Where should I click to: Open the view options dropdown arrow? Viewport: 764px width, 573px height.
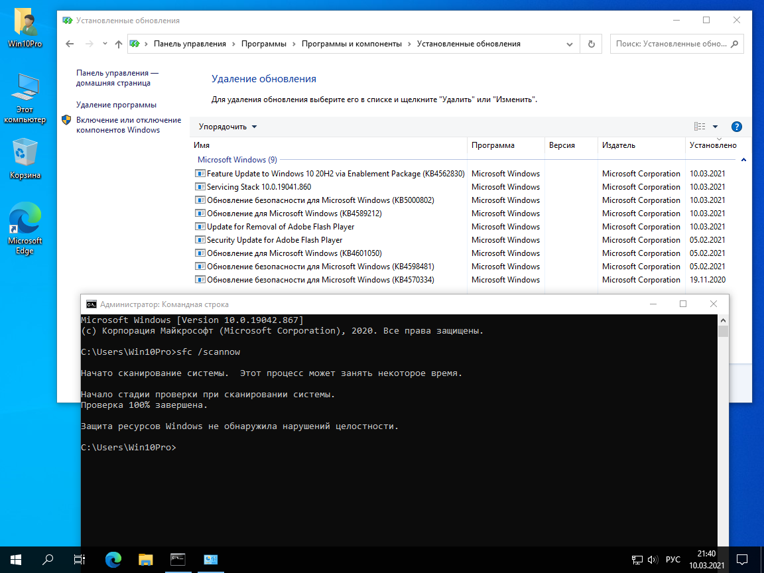click(715, 127)
